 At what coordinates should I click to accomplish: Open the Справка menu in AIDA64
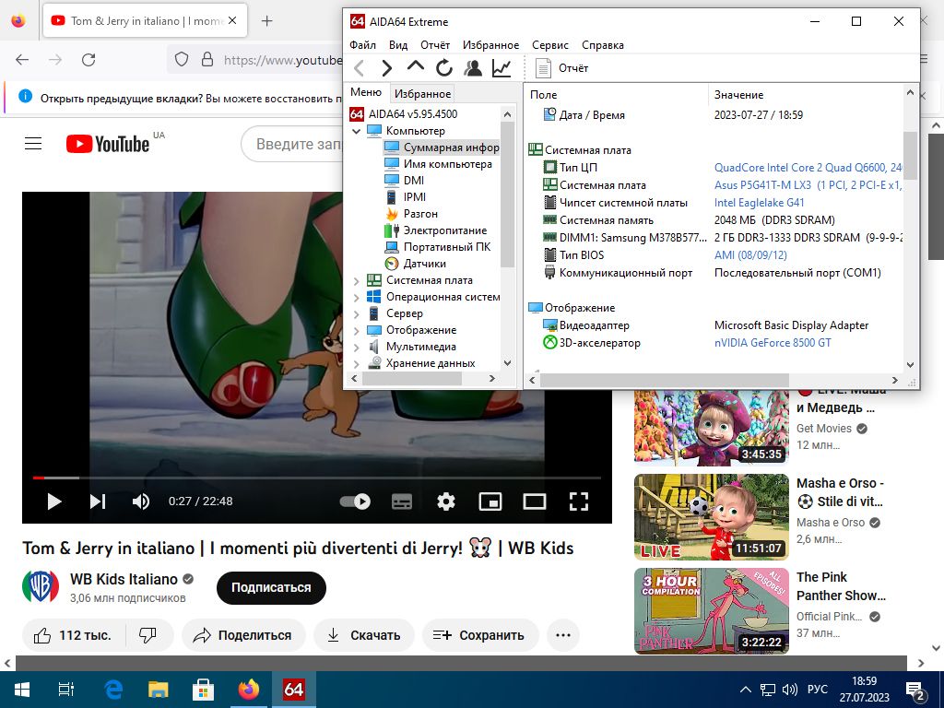pos(603,45)
